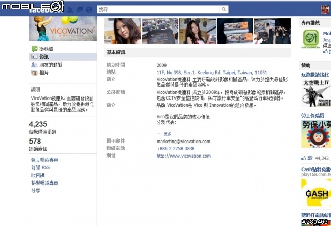The height and width of the screenshot is (226, 331).
Task: Click thumbs-up like icon under Mobile01
Action: (325, 51)
